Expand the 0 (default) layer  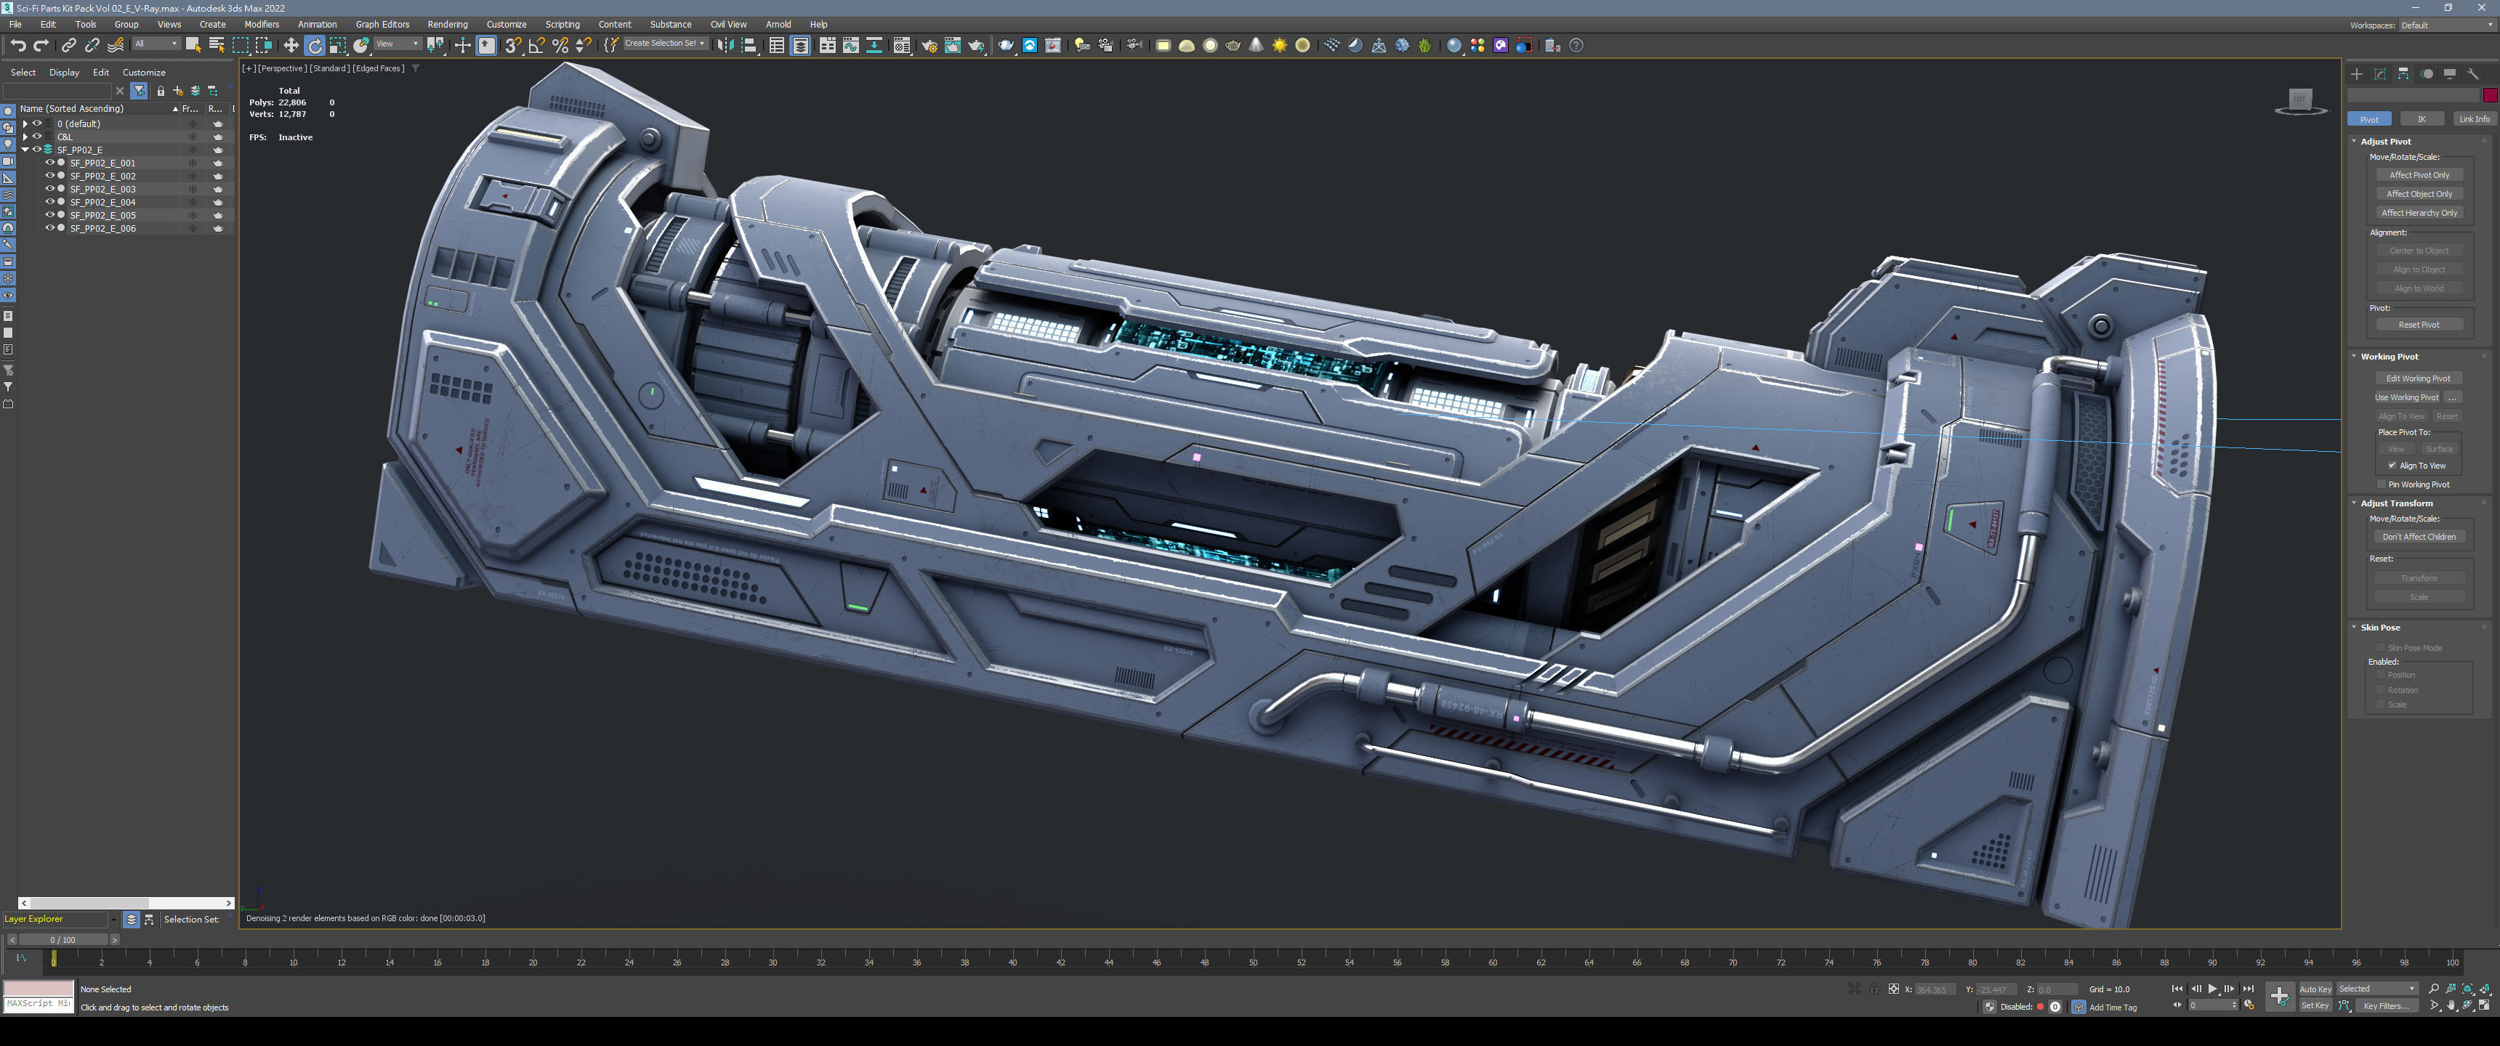[25, 124]
